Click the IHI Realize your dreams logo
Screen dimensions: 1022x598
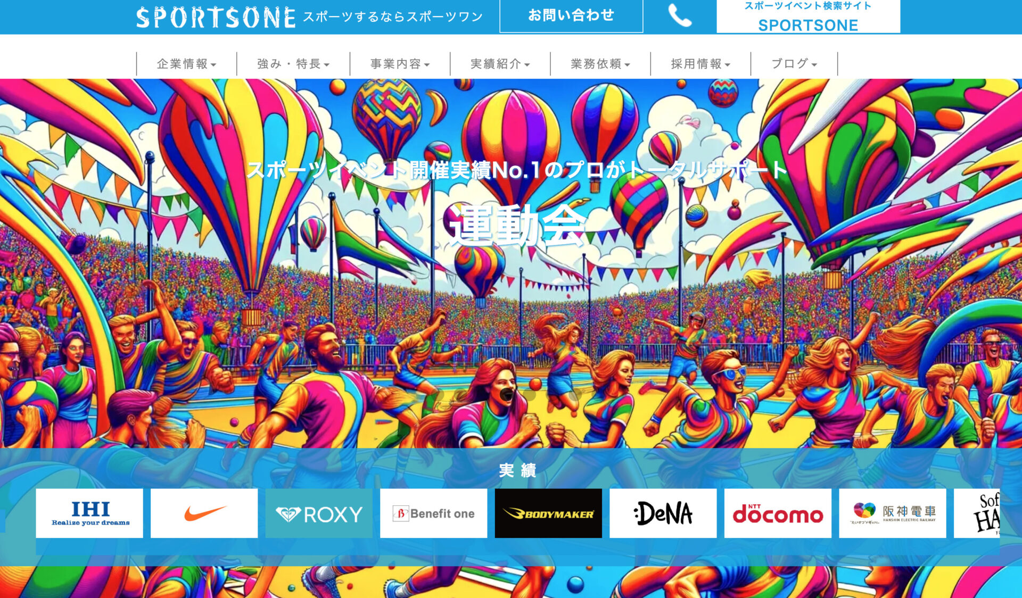click(89, 513)
